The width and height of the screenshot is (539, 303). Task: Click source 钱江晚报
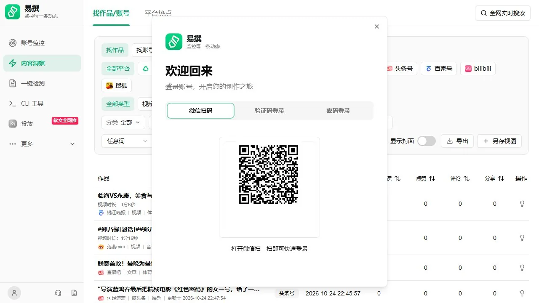point(116,213)
